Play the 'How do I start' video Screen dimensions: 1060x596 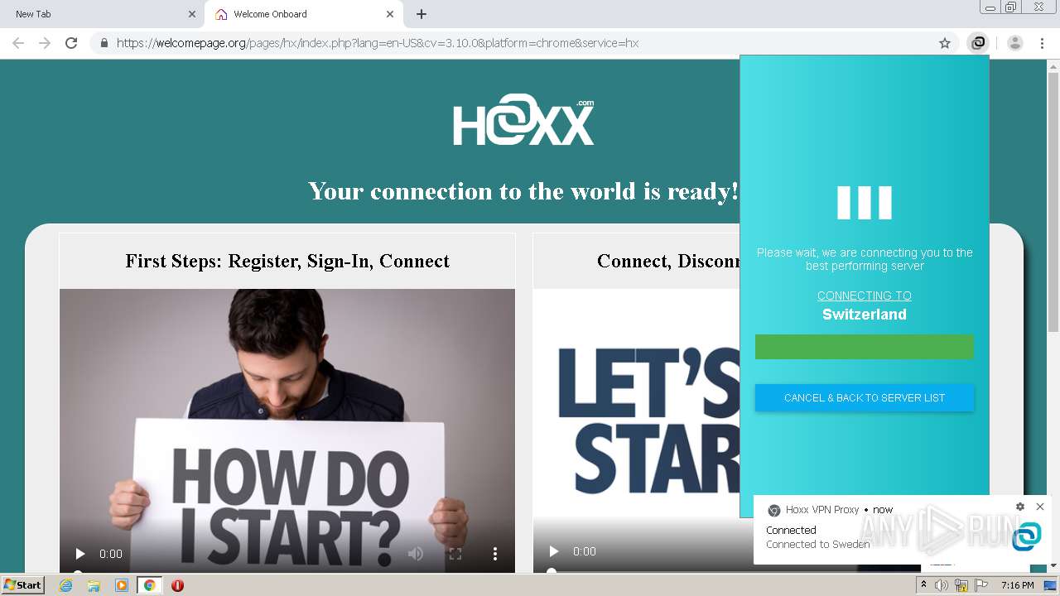pyautogui.click(x=80, y=554)
